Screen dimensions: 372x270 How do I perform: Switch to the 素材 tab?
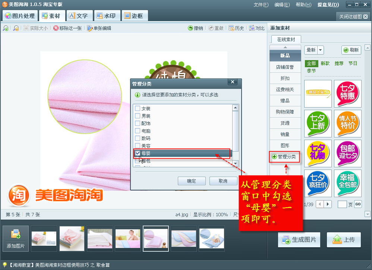tap(51, 16)
